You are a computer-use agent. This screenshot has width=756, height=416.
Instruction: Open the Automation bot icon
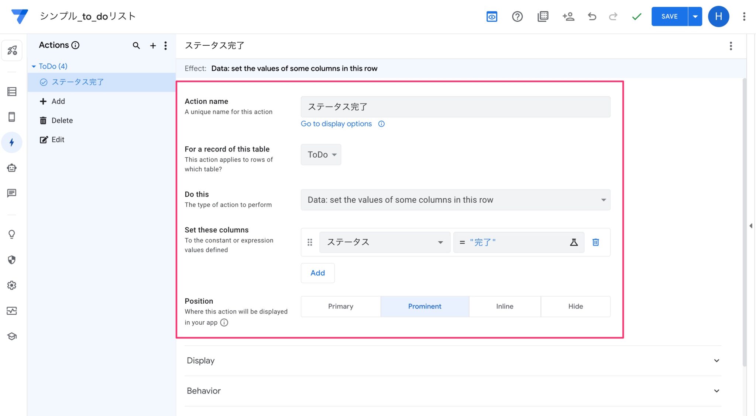coord(12,168)
